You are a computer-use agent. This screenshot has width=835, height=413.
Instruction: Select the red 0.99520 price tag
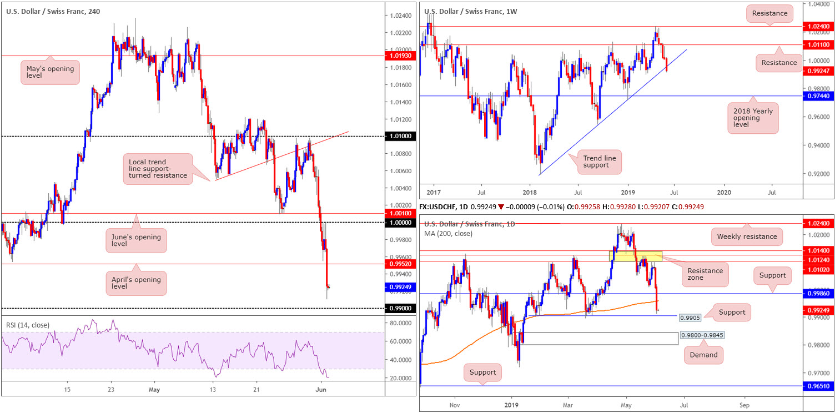coord(400,265)
